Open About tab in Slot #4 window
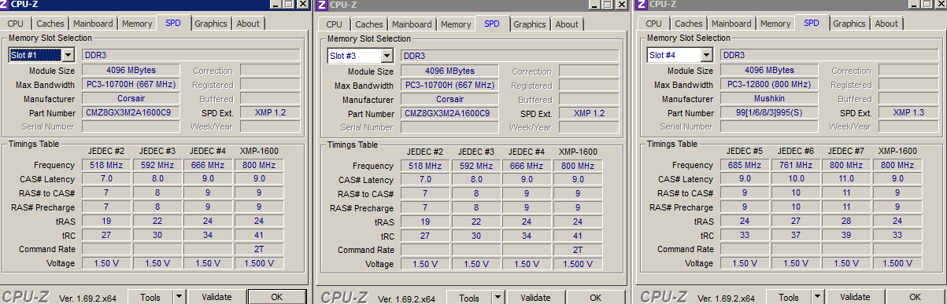Screen dimensions: 947x304 (886, 24)
